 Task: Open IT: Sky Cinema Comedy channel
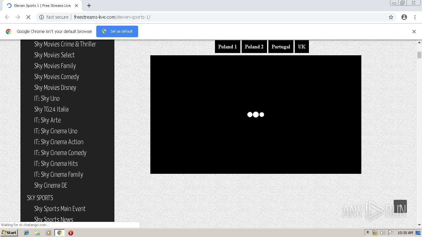click(60, 153)
